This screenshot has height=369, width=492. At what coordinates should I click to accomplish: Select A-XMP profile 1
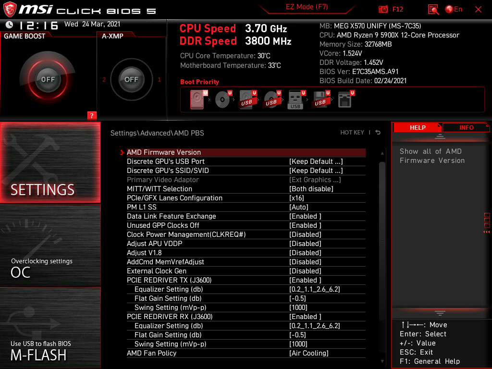(x=159, y=80)
